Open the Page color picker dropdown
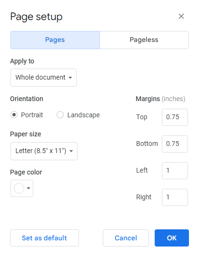This screenshot has width=198, height=257. [x=22, y=188]
